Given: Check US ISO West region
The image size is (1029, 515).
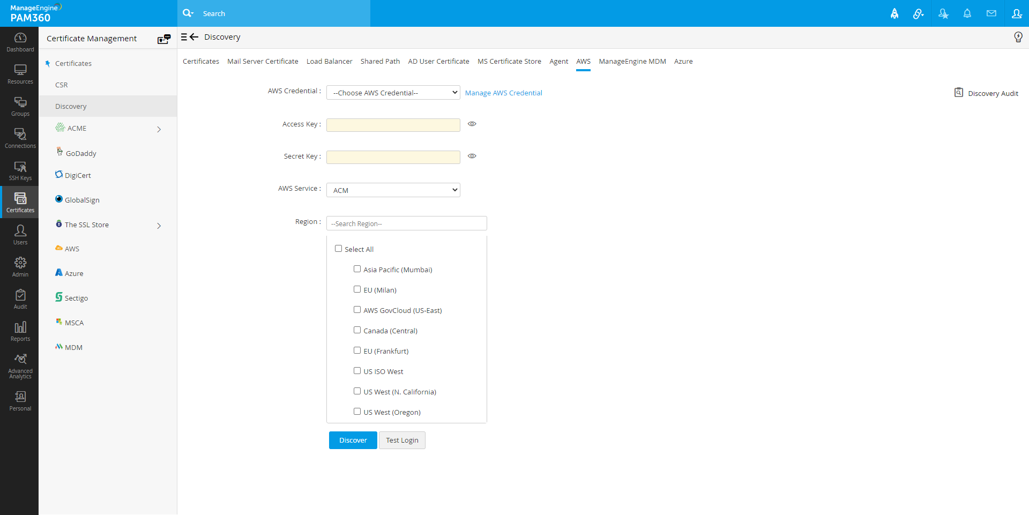Looking at the screenshot, I should 357,371.
